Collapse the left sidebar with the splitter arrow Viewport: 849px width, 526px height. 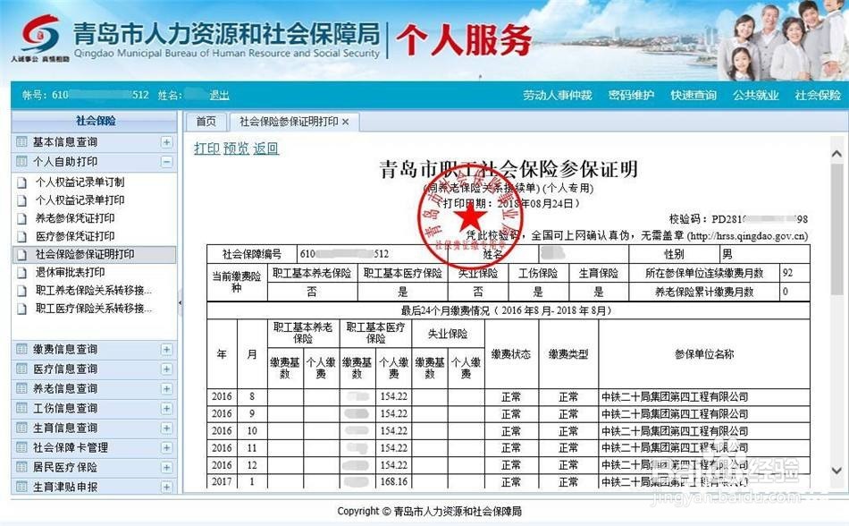pyautogui.click(x=181, y=303)
